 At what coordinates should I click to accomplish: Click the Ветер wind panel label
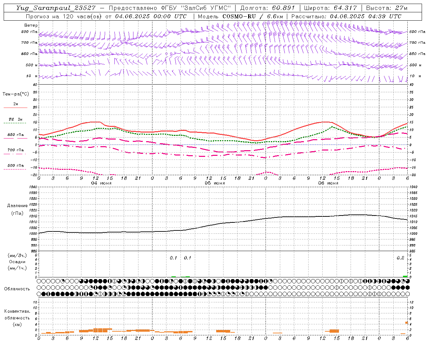pyautogui.click(x=31, y=25)
